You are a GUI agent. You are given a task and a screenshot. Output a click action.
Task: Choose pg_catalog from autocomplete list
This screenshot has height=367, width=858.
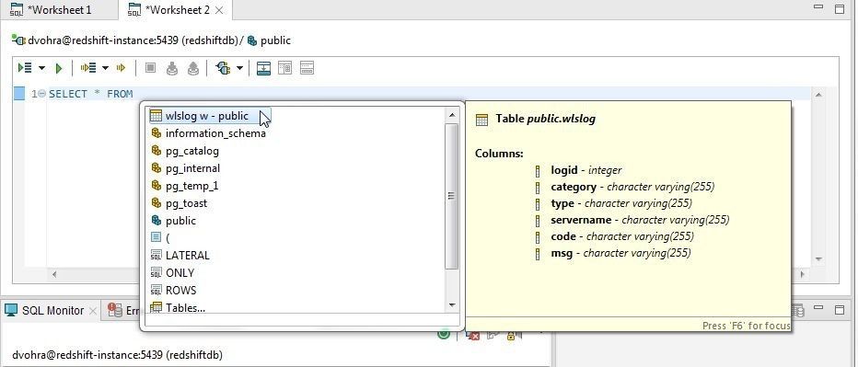pos(192,151)
